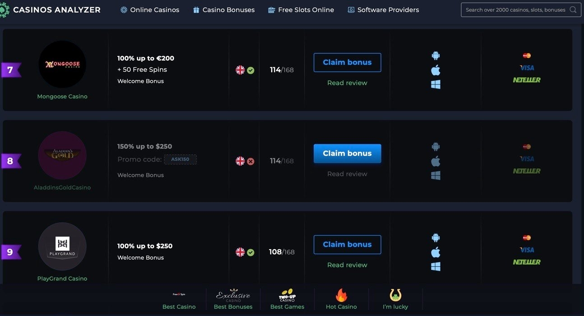Open the Best Games bottom tab
Image resolution: width=584 pixels, height=316 pixels.
[x=287, y=300]
